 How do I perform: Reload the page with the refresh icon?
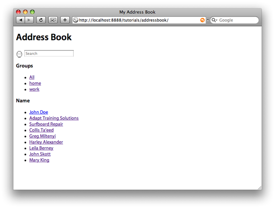41,20
